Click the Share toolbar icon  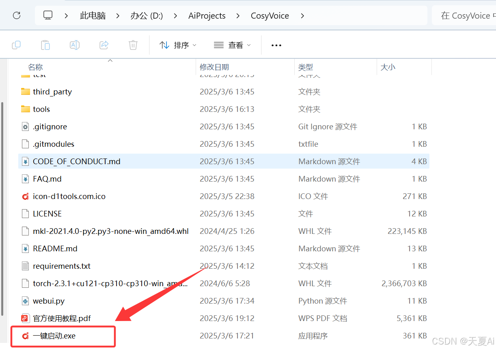[x=104, y=45]
